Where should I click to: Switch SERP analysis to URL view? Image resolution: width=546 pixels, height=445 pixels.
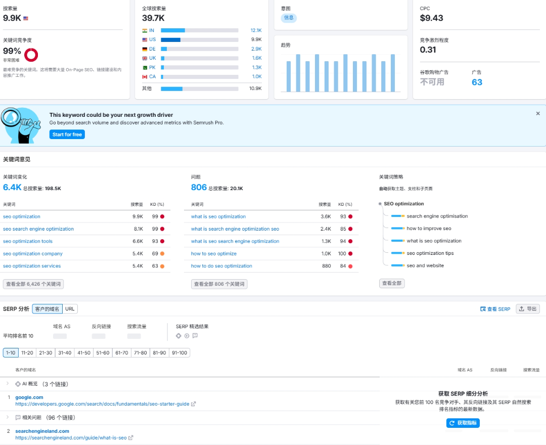(70, 308)
